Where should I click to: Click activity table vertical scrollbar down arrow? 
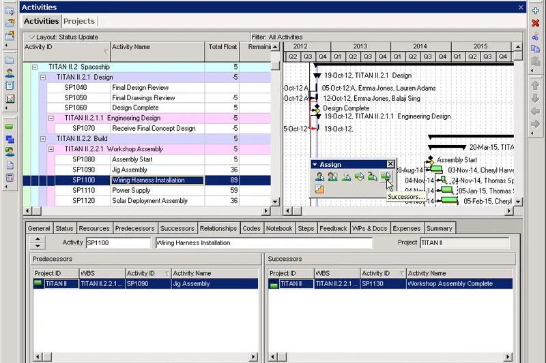pyautogui.click(x=275, y=202)
